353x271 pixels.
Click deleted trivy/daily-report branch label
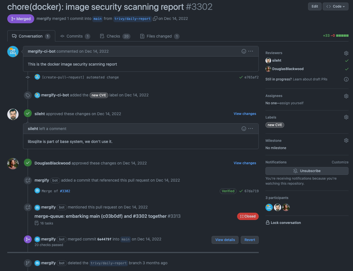pyautogui.click(x=109, y=263)
